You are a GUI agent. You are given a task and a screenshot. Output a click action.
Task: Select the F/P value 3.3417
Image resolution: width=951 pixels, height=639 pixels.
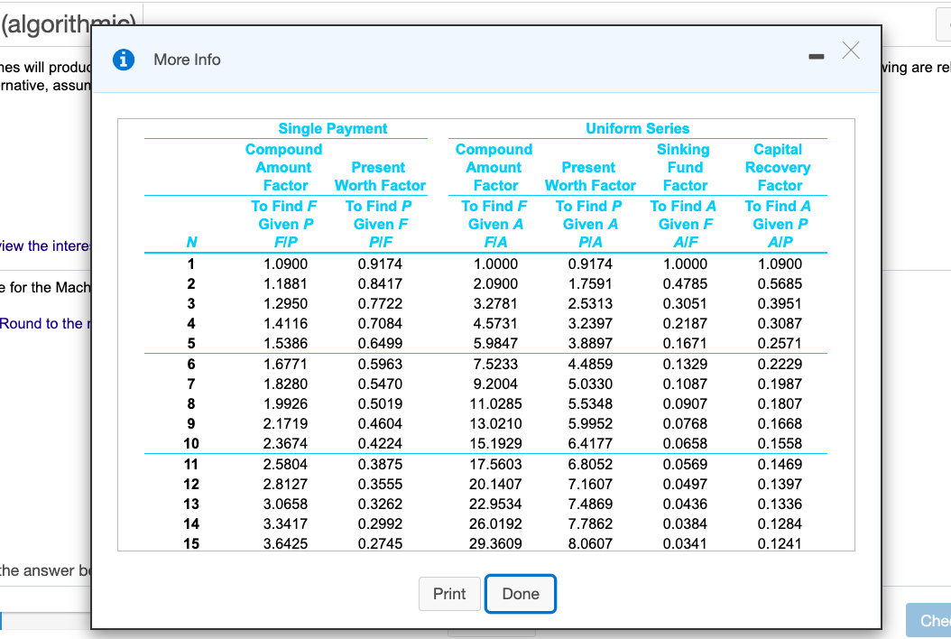(286, 523)
